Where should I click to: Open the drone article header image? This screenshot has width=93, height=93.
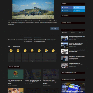33,9
